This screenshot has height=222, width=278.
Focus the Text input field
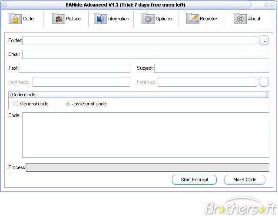click(74, 69)
